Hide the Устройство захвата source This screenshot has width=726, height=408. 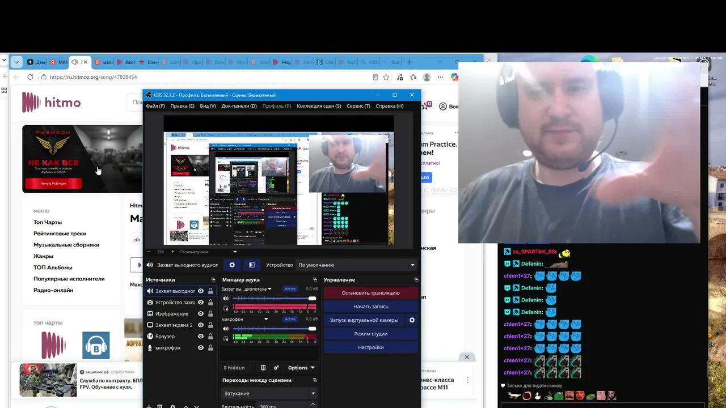[x=201, y=303]
